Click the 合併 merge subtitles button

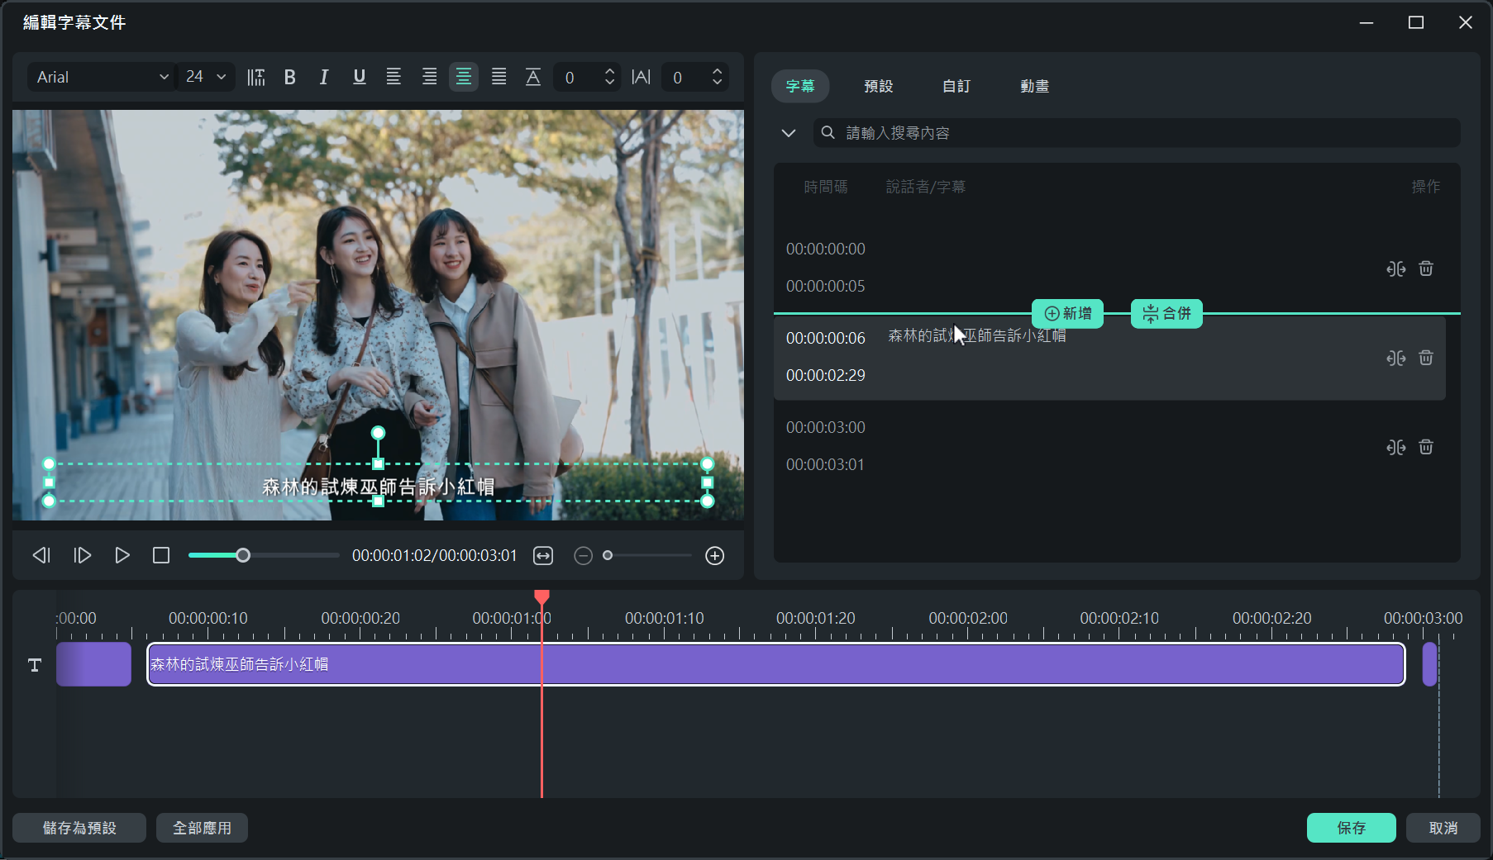(1166, 313)
